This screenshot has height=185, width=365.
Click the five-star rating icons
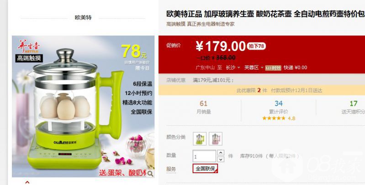pyautogui.click(x=274, y=118)
